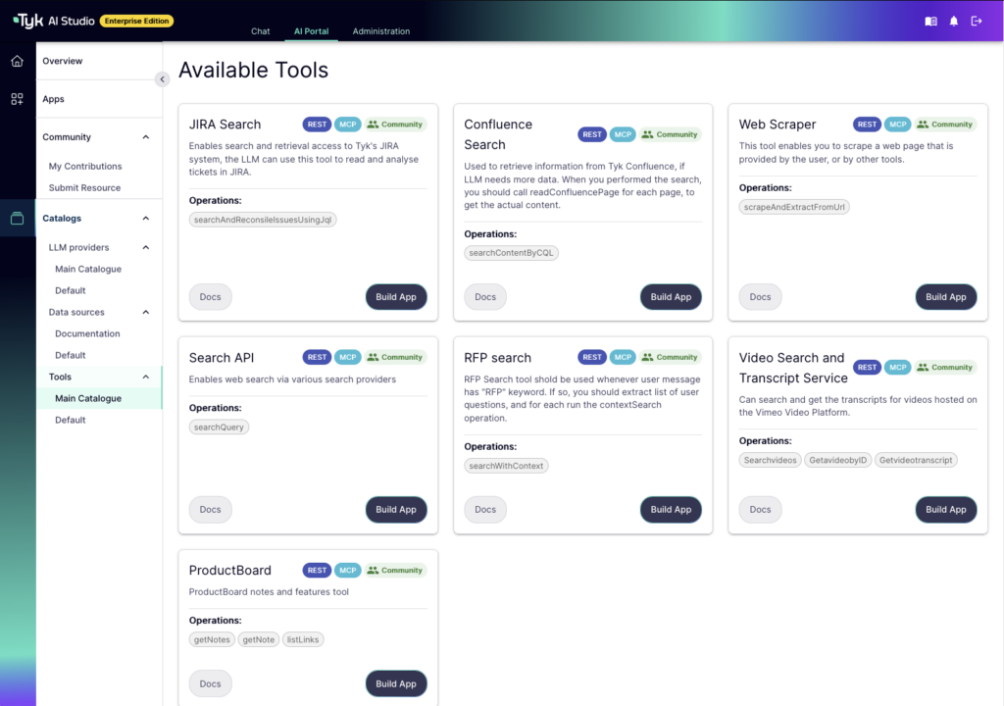Screen dimensions: 1004x706
Task: Open the Administration tab
Action: 381,30
